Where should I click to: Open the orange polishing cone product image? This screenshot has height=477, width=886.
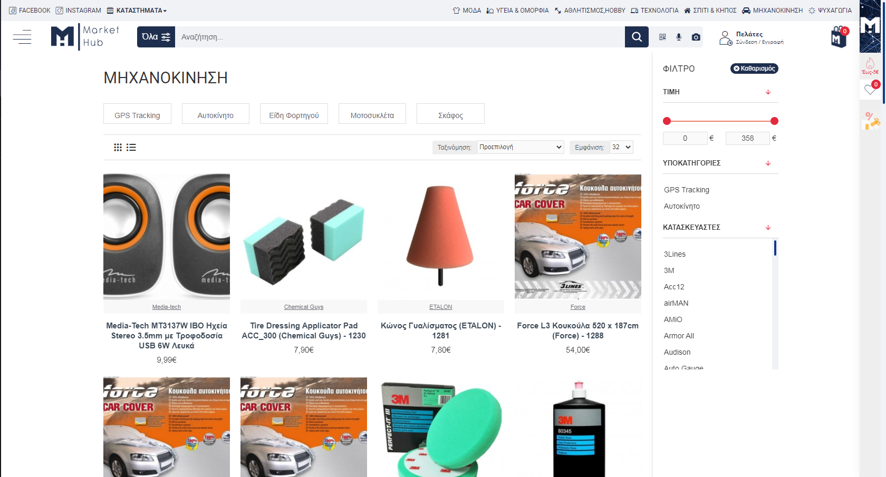pyautogui.click(x=441, y=237)
